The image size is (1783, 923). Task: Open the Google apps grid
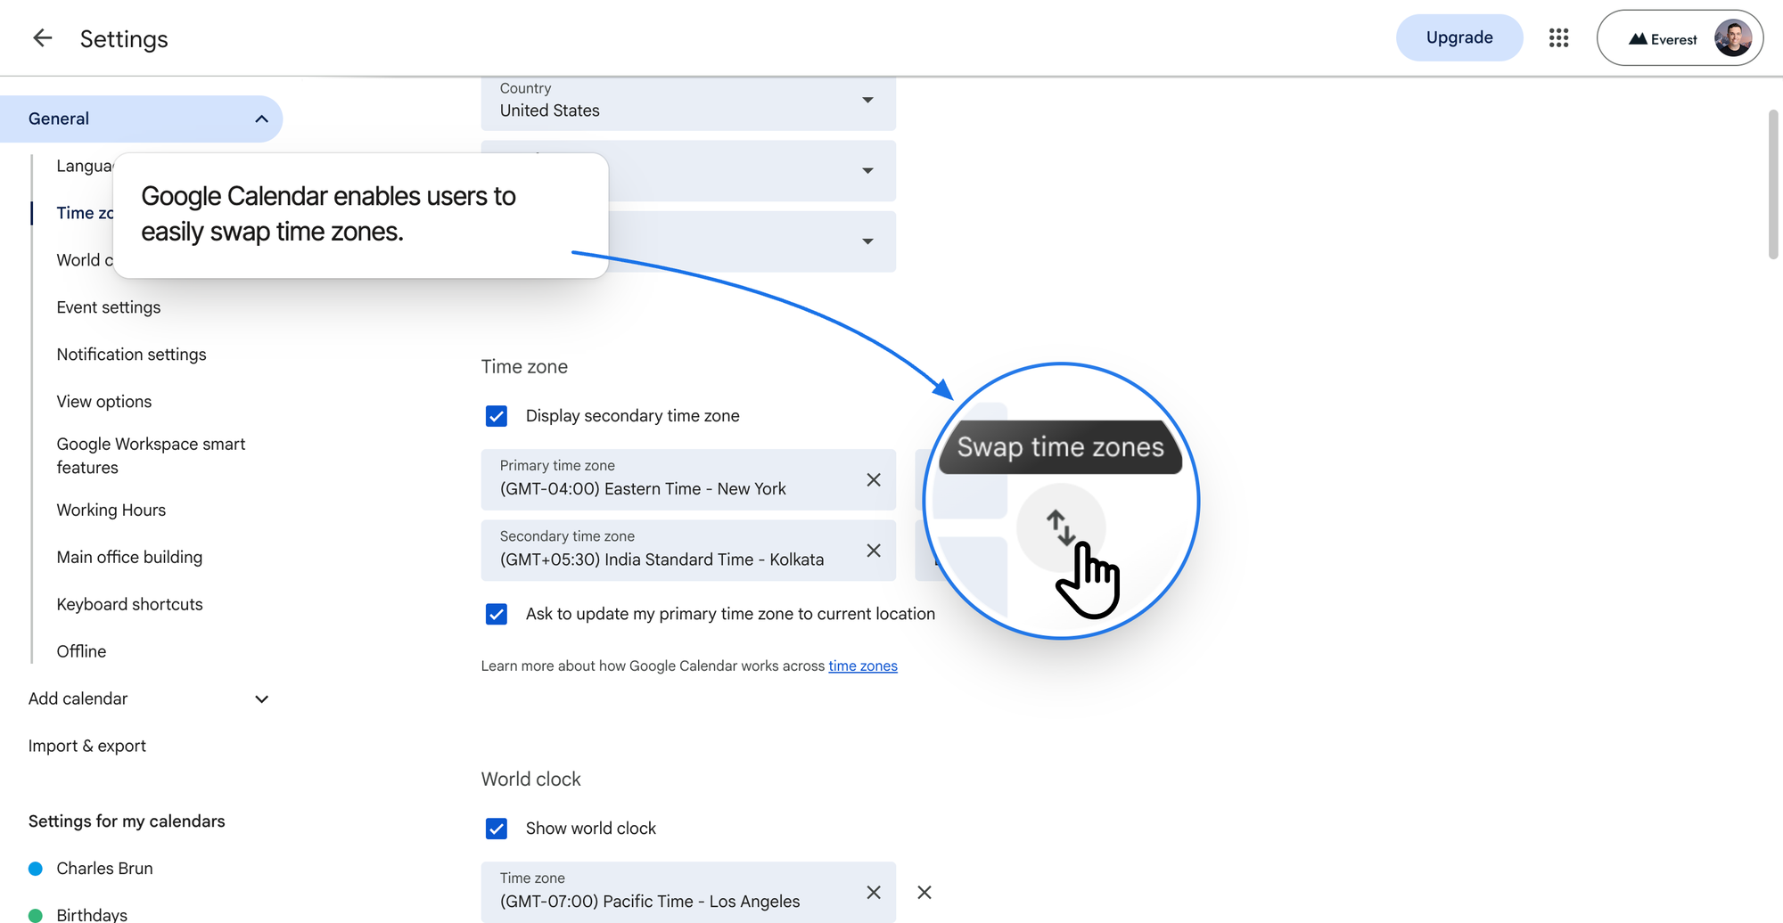pyautogui.click(x=1558, y=38)
